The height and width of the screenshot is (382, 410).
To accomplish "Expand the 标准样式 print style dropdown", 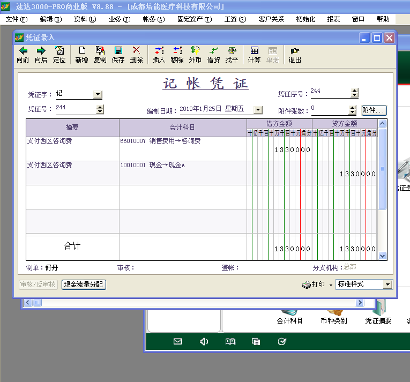I will 387,284.
